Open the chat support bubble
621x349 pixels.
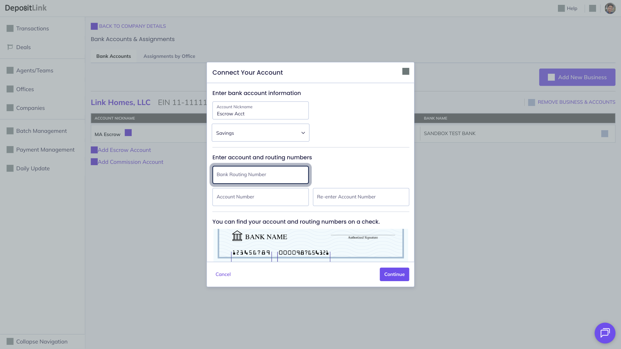pos(605,333)
